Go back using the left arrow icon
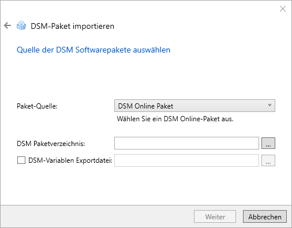 pos(8,25)
